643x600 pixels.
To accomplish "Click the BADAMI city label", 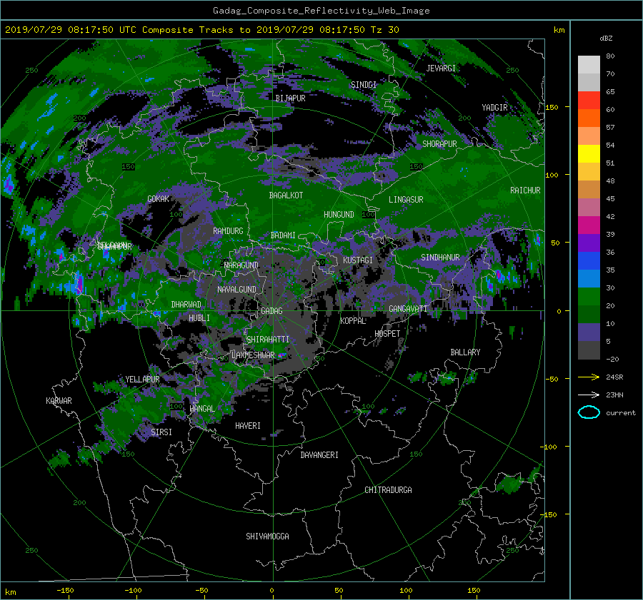I will (283, 235).
